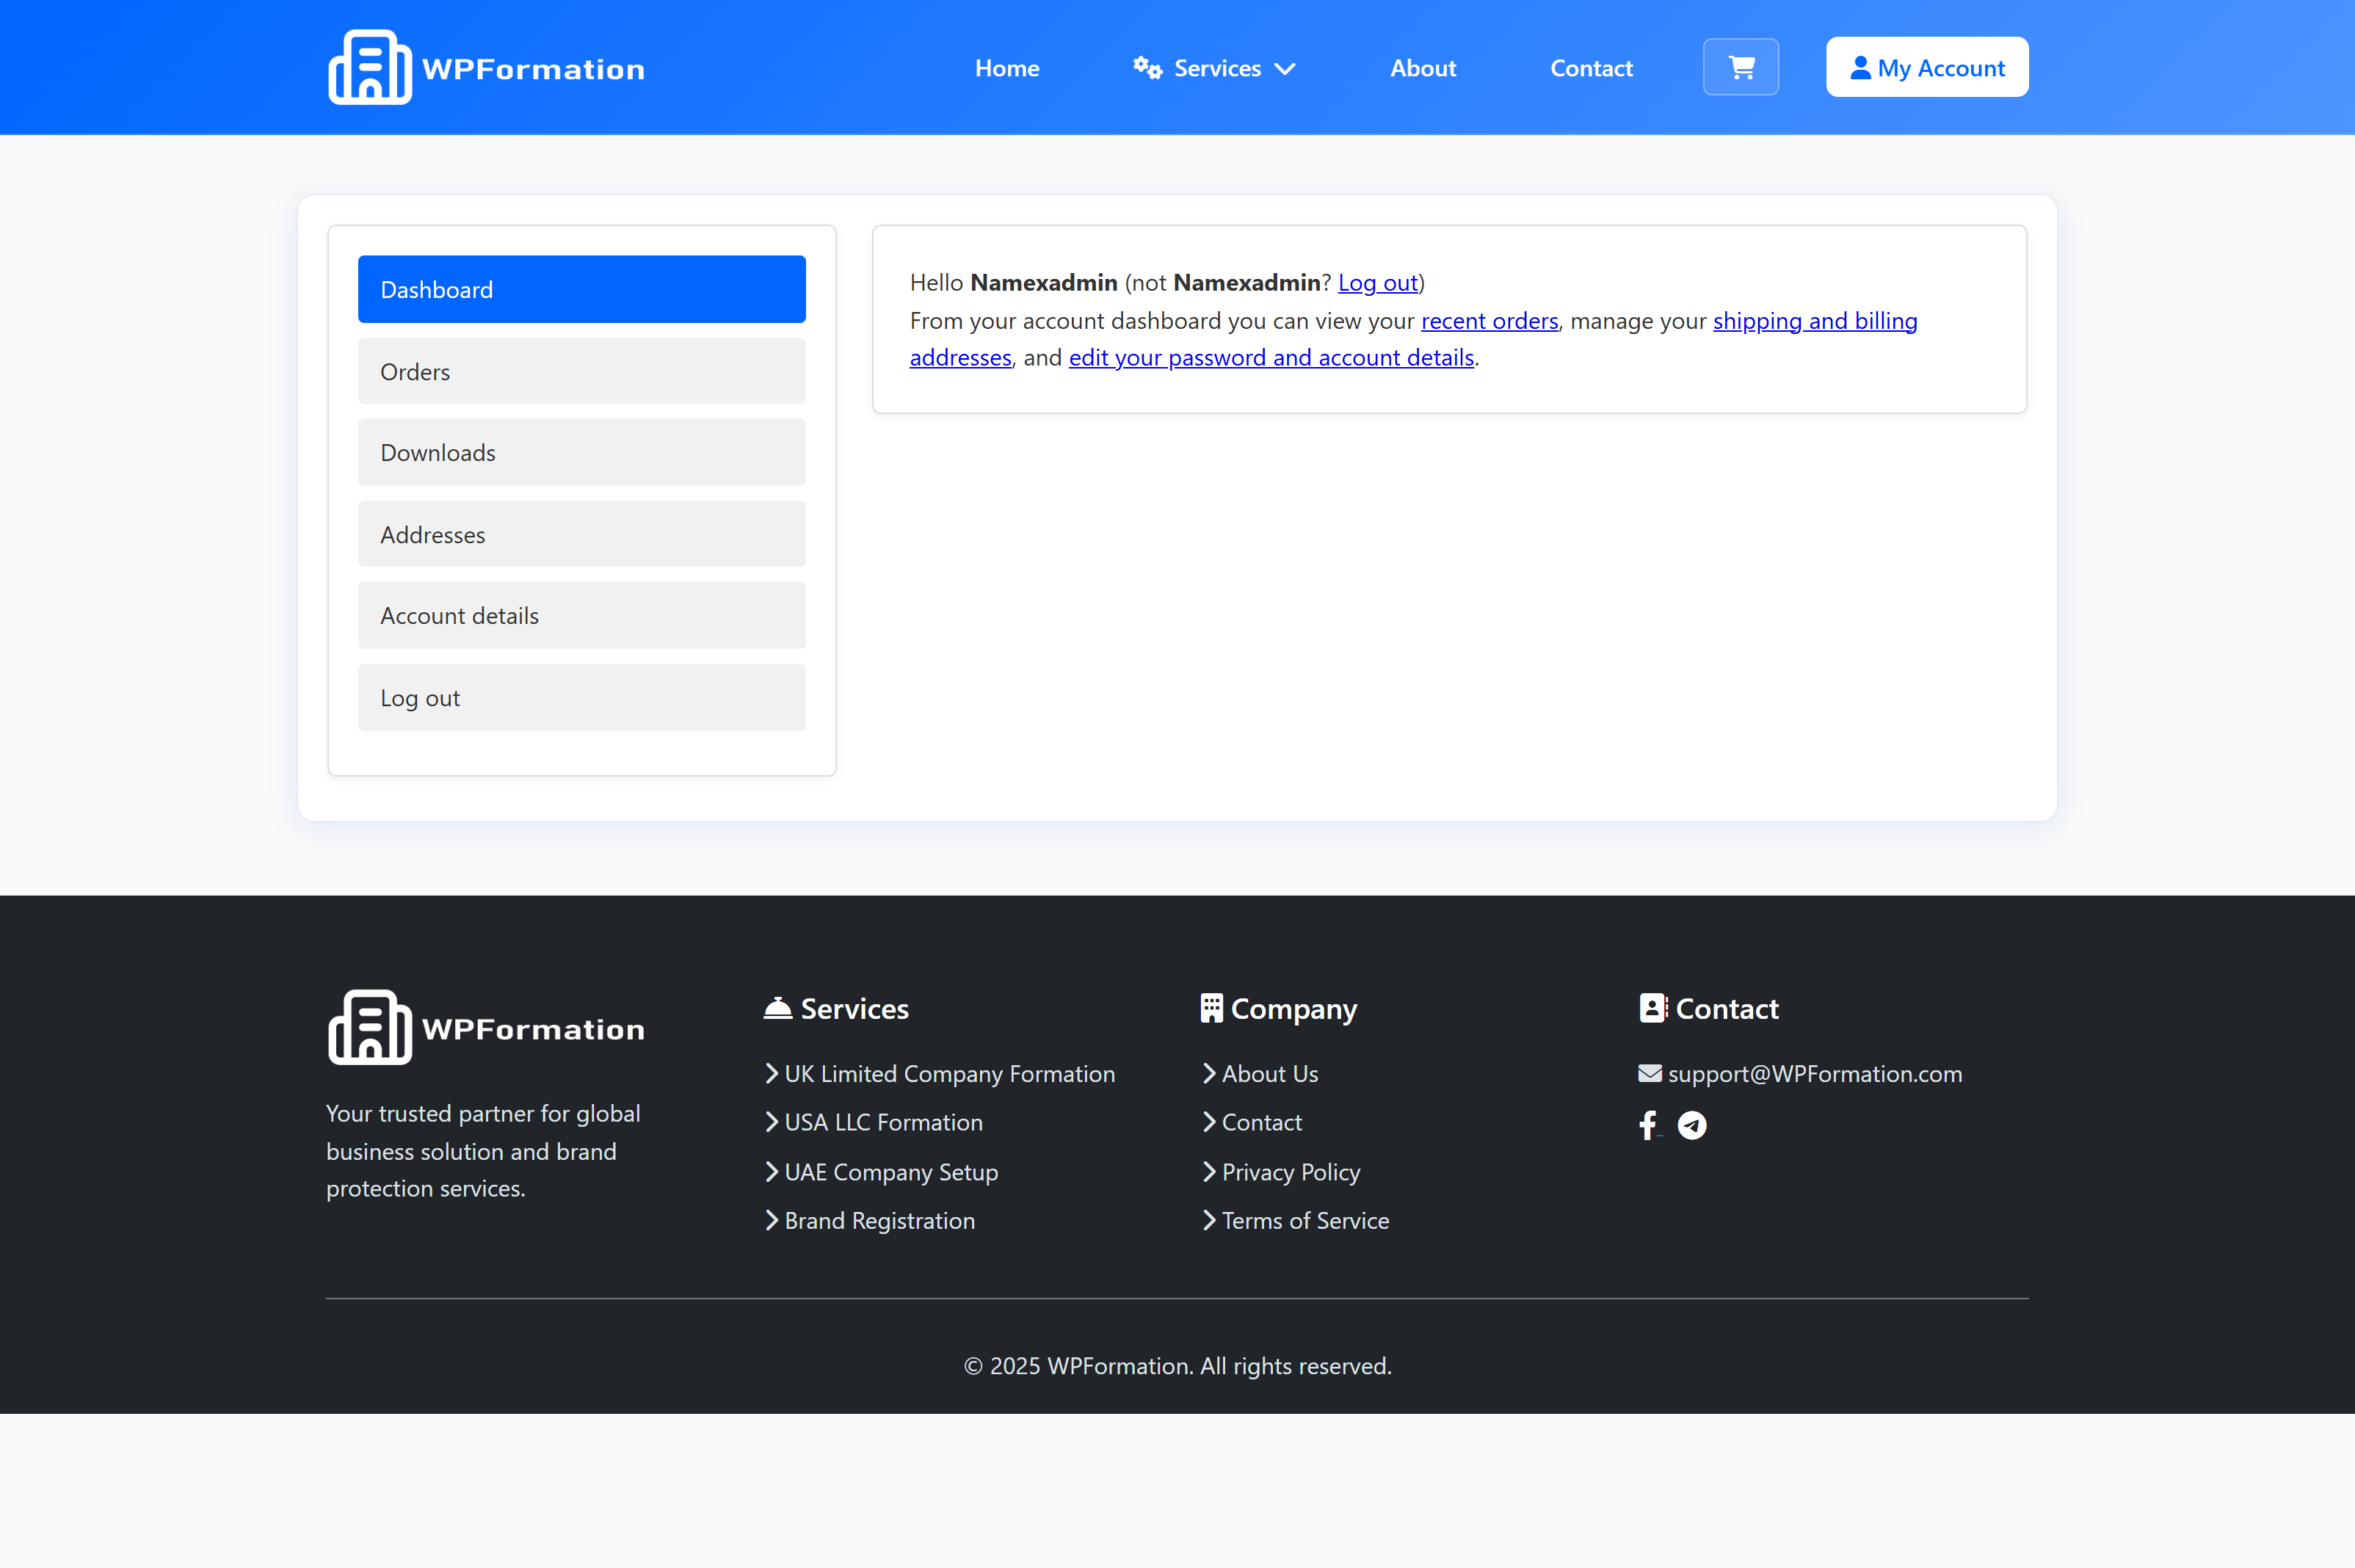Open About Us footer link
The width and height of the screenshot is (2355, 1568).
pyautogui.click(x=1270, y=1073)
